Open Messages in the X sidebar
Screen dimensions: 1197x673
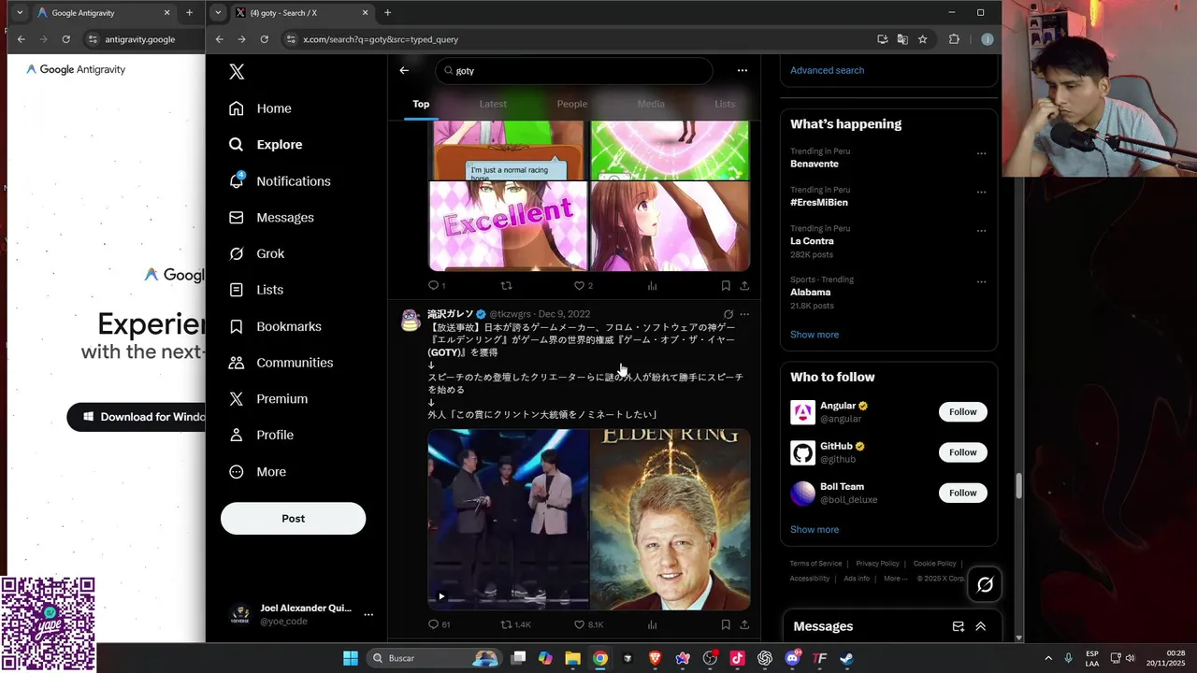point(271,218)
